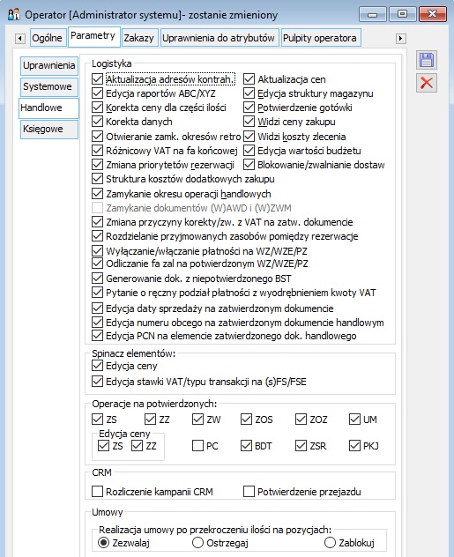Open the Księgowe side tab
The height and width of the screenshot is (557, 454).
point(49,129)
